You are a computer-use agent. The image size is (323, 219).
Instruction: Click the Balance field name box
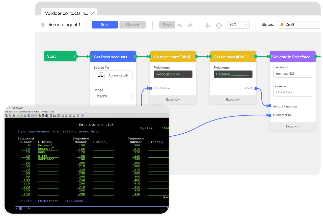(233, 74)
